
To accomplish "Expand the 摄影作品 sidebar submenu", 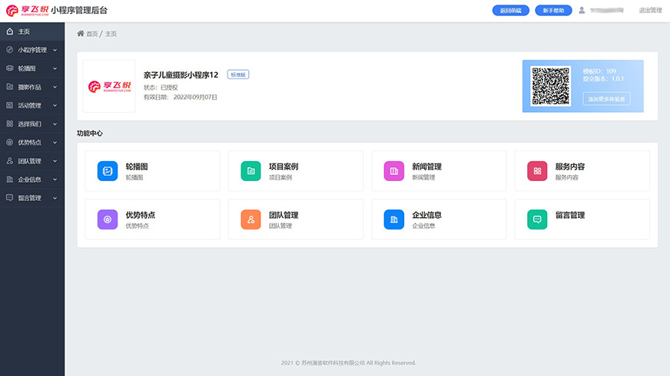I will pos(32,87).
